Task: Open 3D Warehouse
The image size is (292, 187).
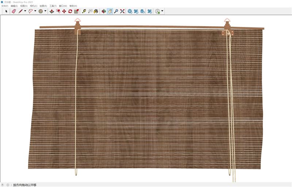Action: 130,11
